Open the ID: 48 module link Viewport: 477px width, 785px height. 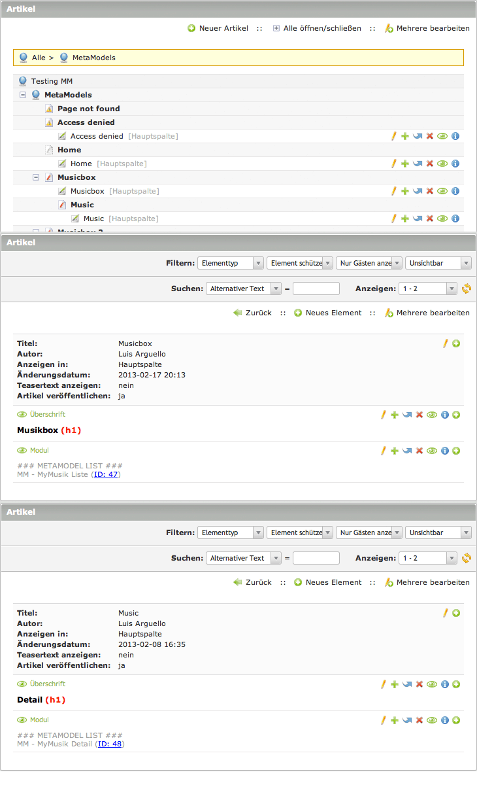click(x=109, y=744)
